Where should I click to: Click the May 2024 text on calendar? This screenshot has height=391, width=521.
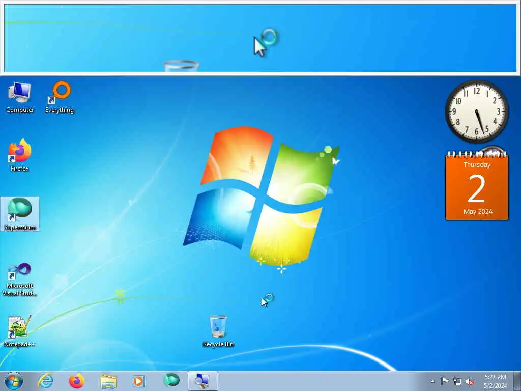coord(478,211)
